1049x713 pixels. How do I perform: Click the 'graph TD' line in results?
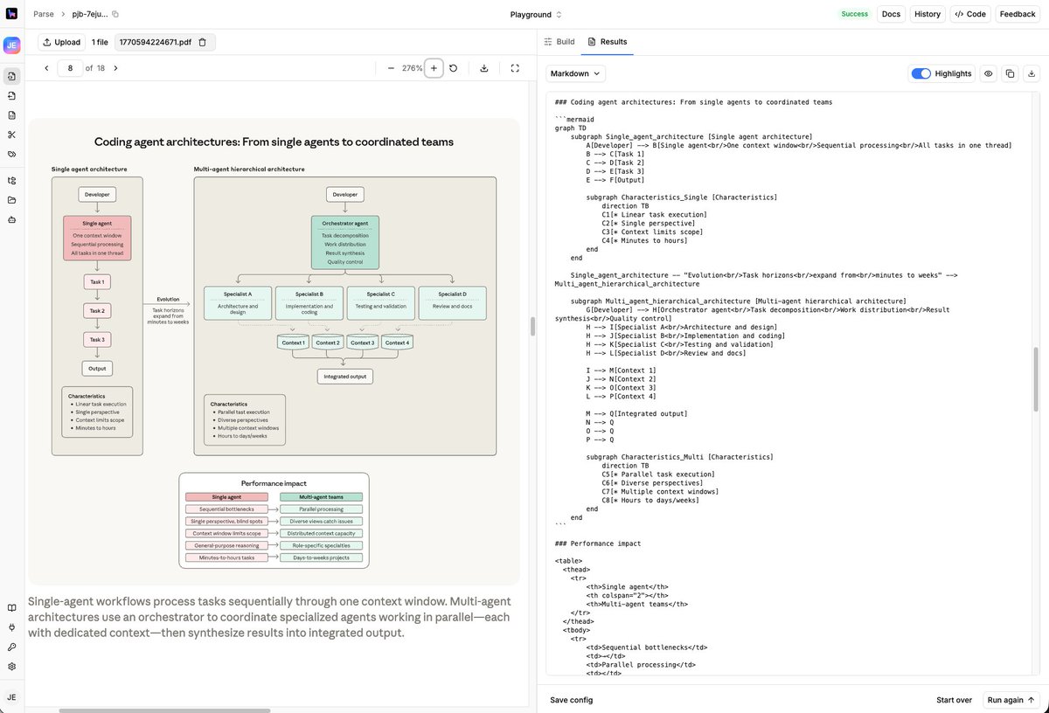571,128
